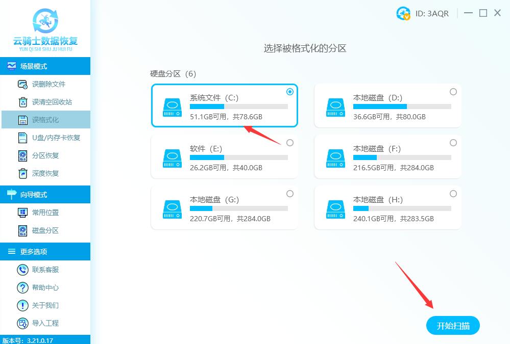Select the 本地磁盘 (F:) radio button

[453, 143]
